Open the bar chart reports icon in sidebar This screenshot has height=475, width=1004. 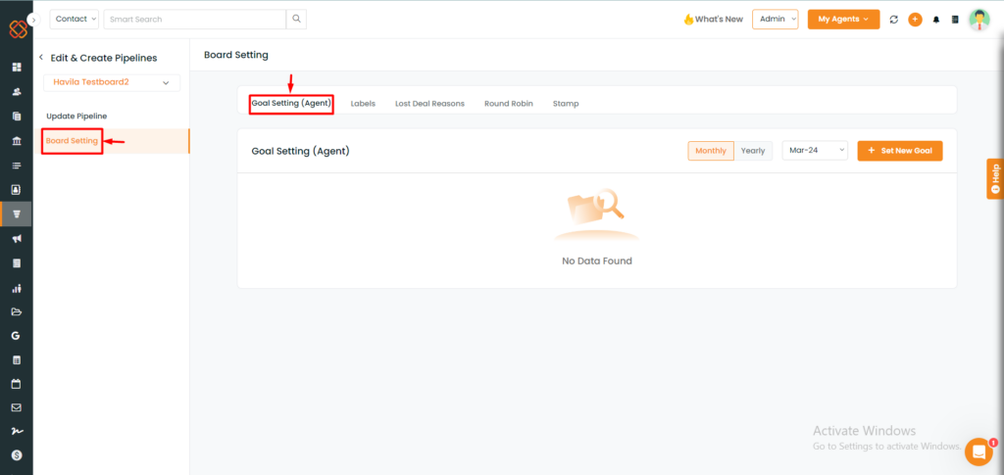coord(17,288)
